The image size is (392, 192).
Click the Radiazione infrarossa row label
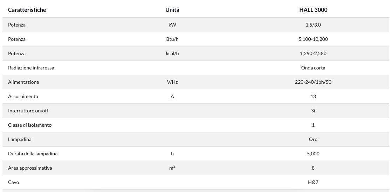pyautogui.click(x=31, y=68)
